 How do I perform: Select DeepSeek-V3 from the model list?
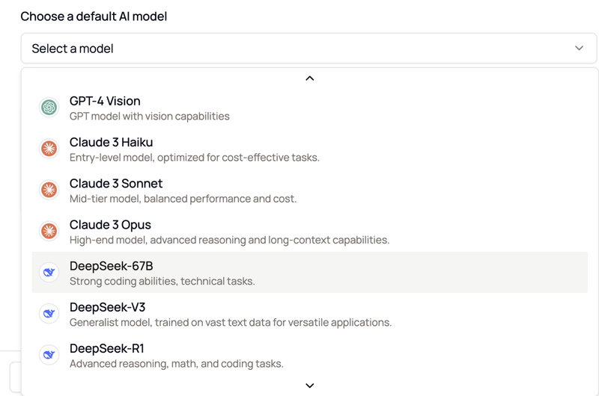[x=107, y=307]
